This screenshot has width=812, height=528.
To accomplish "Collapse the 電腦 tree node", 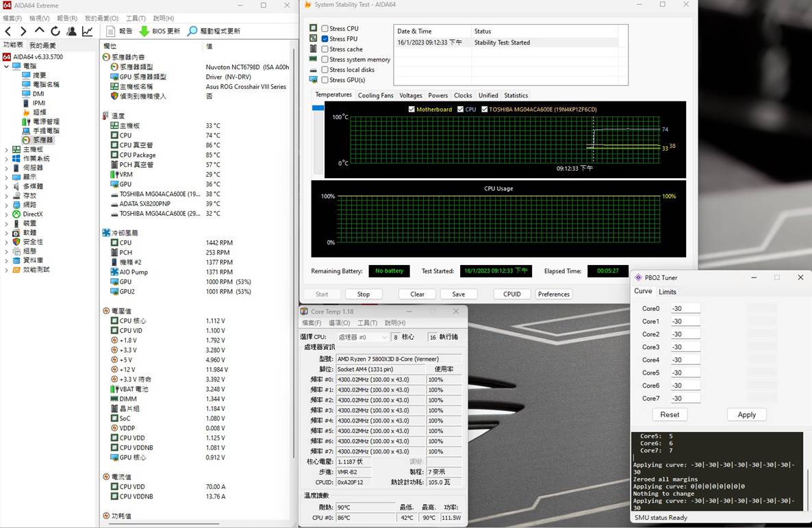I will (6, 66).
